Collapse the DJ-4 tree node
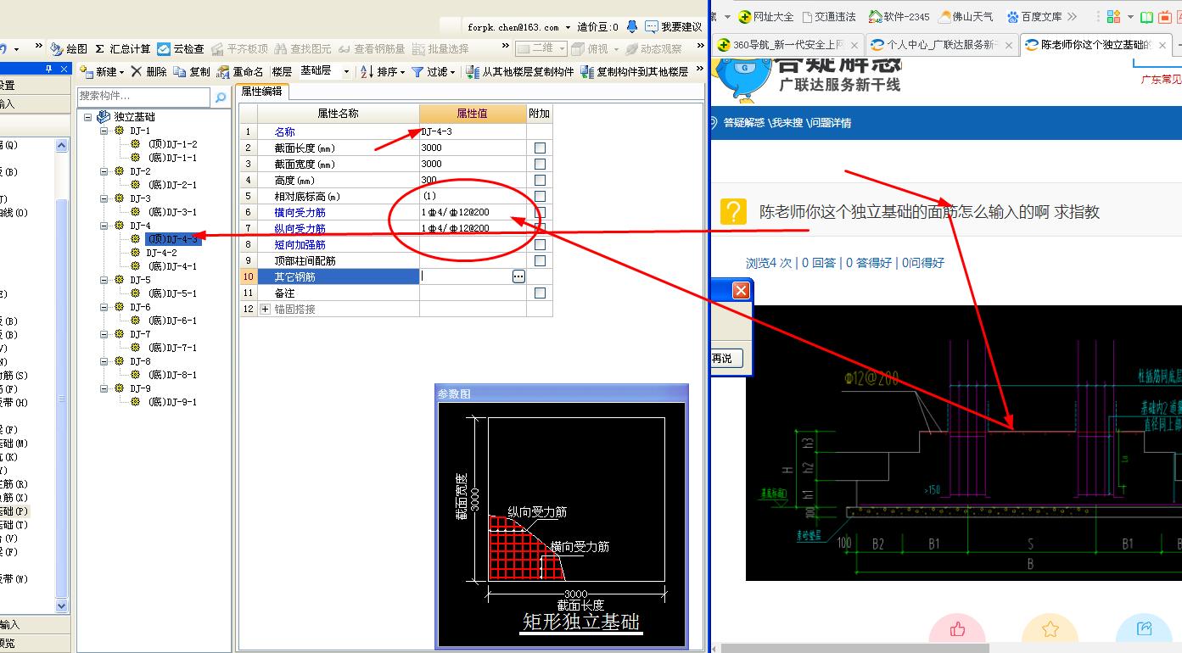 coord(104,226)
